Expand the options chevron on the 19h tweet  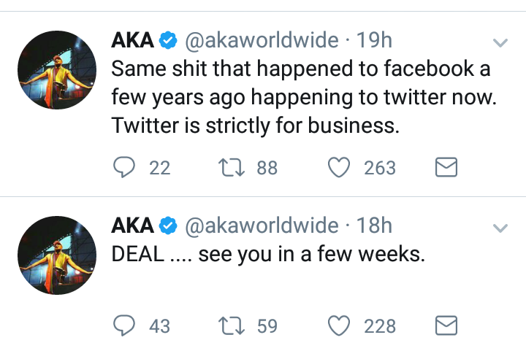click(x=500, y=43)
